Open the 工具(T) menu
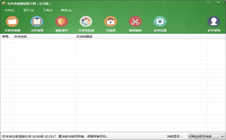 [47, 10]
